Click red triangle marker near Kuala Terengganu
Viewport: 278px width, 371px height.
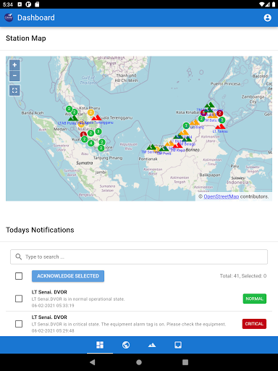96,117
